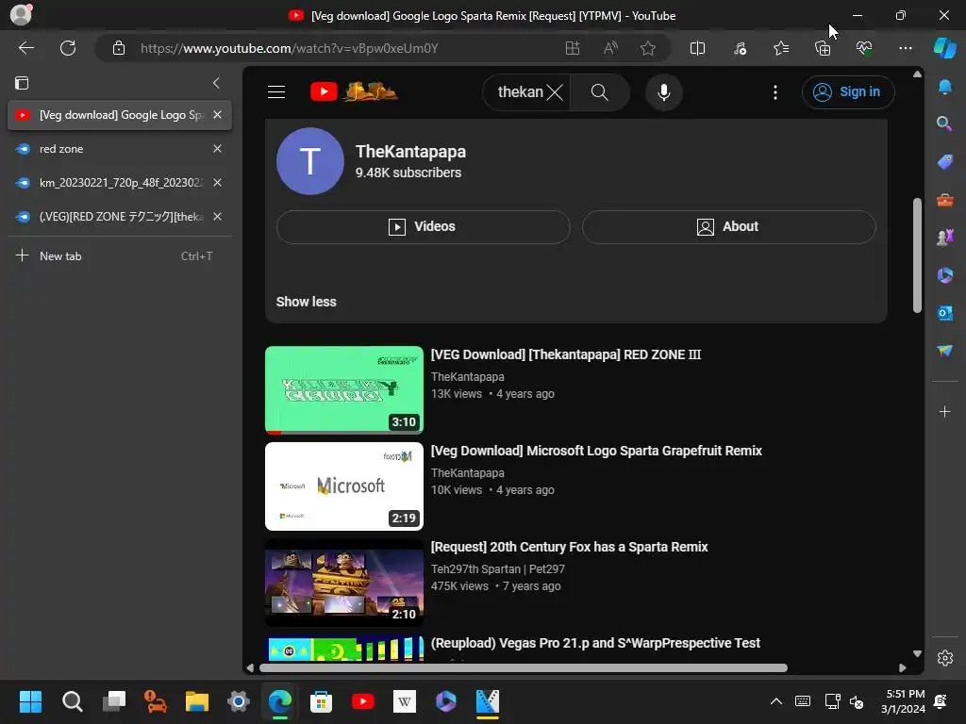The image size is (966, 724).
Task: Add a sidebar app with plus
Action: (944, 411)
